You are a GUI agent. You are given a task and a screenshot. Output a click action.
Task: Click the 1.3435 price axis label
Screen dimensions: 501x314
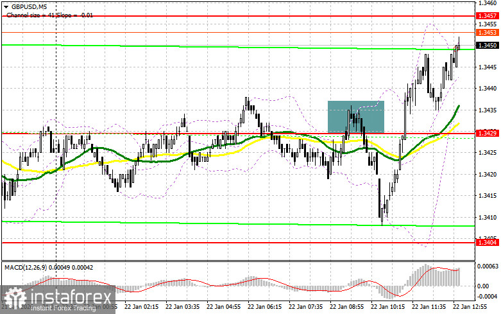(x=488, y=110)
